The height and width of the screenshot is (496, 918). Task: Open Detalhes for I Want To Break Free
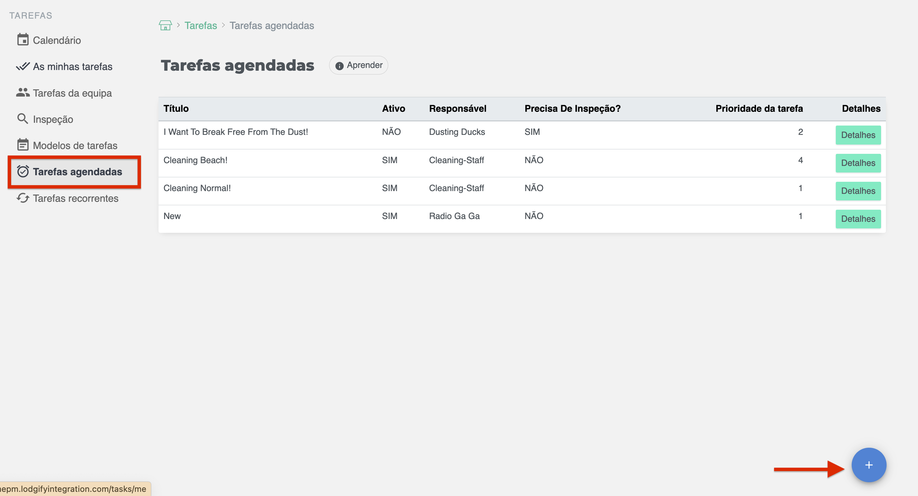point(858,135)
